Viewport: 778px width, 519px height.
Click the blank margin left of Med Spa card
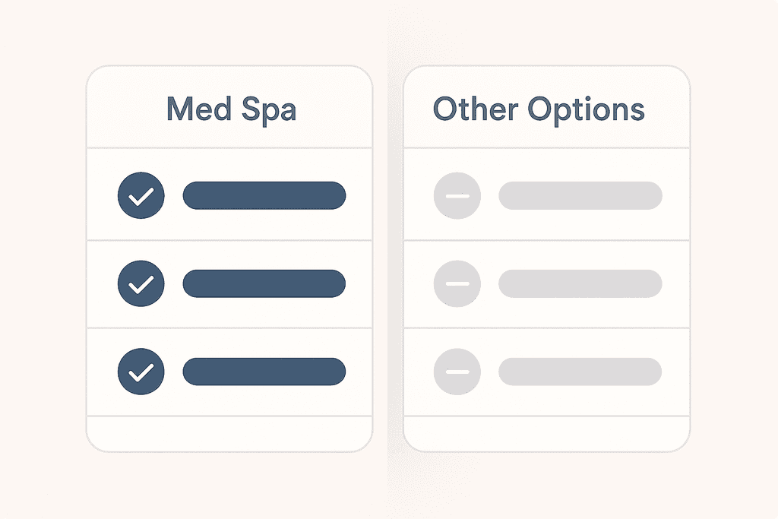(x=42, y=258)
